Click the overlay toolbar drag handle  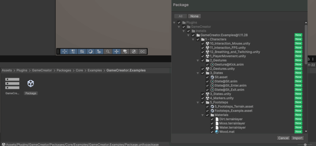coord(58,52)
